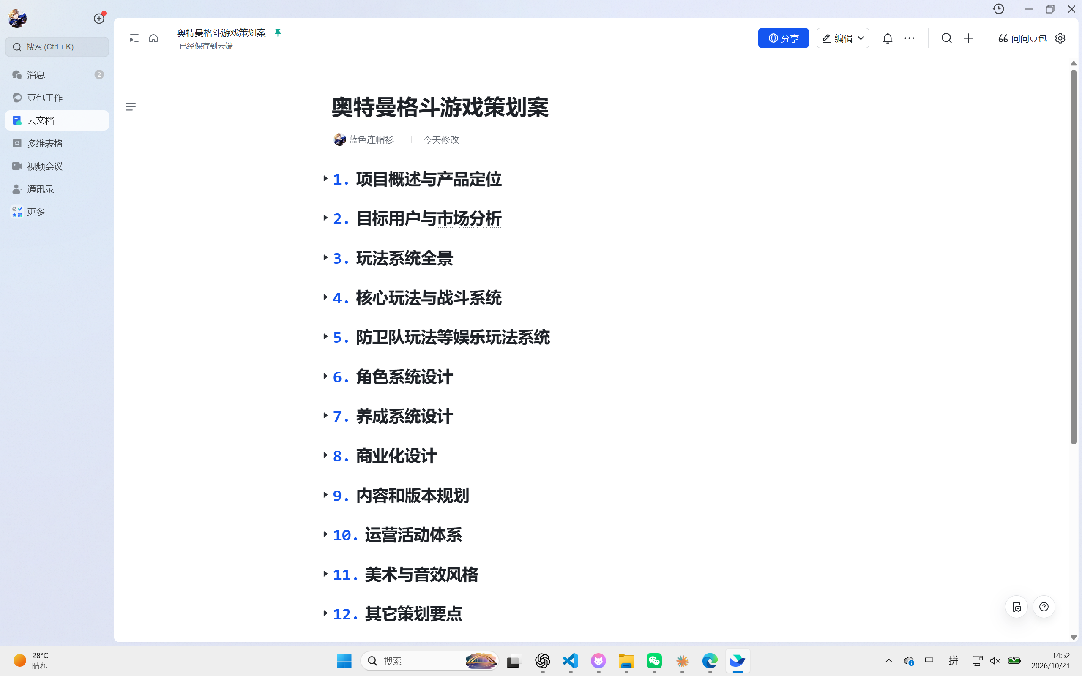Expand section 1 项目概述与产品定位
This screenshot has height=676, width=1082.
tap(325, 179)
